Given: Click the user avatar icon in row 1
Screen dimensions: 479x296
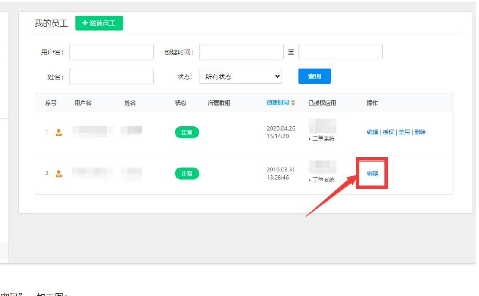Looking at the screenshot, I should click(59, 132).
